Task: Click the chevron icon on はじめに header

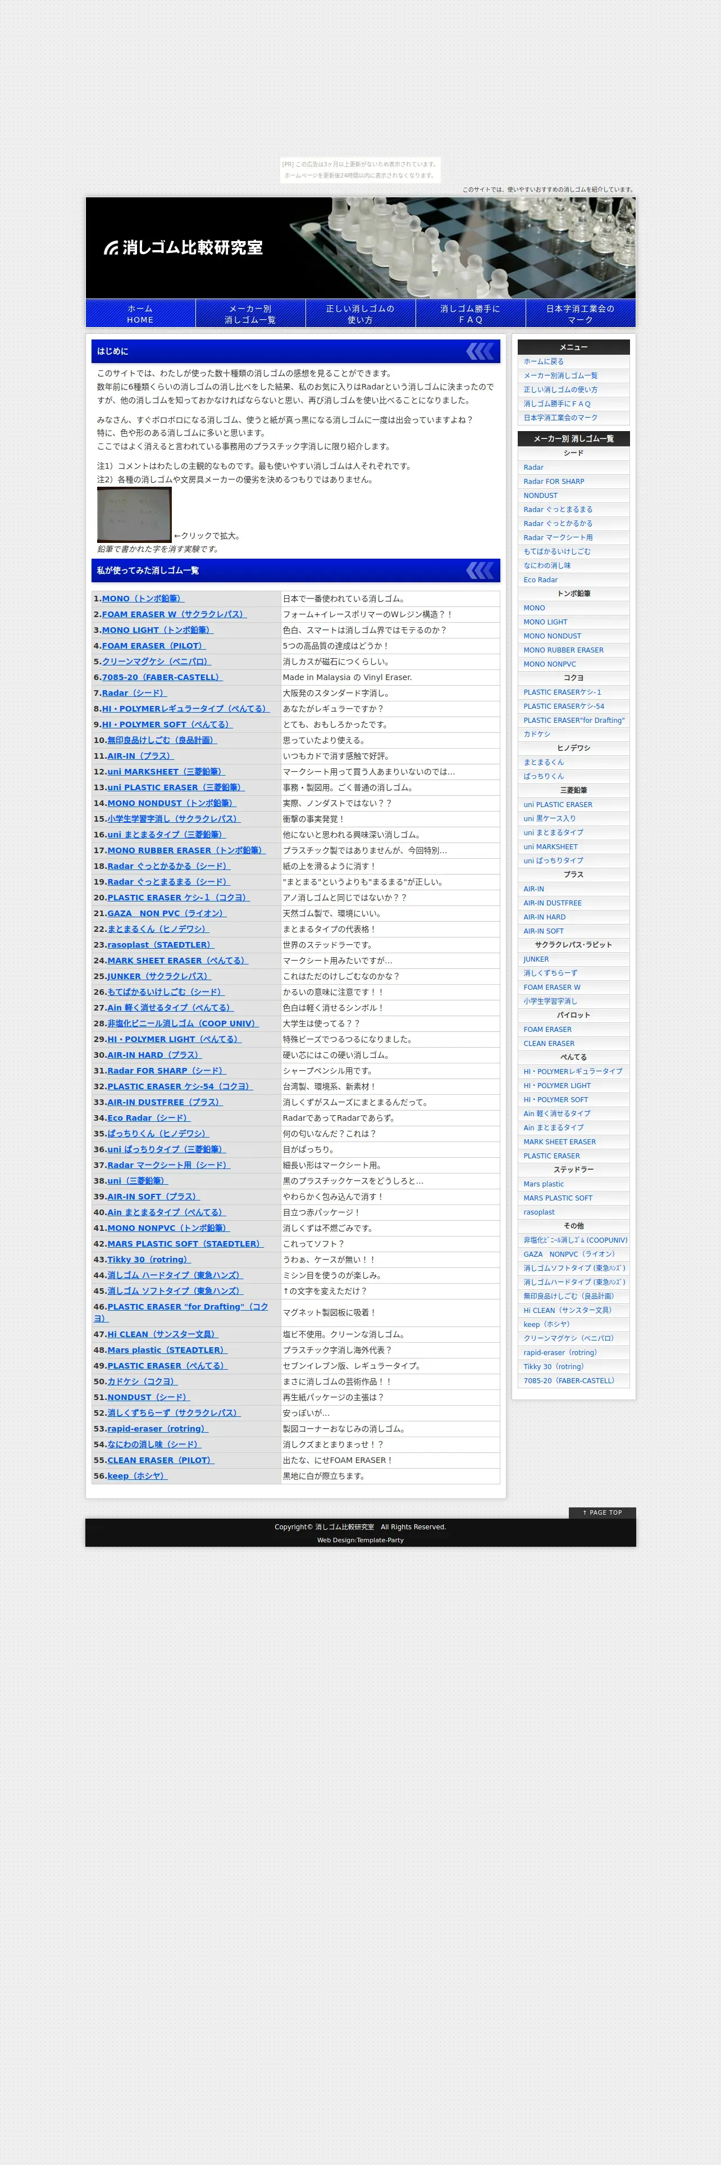Action: point(480,351)
